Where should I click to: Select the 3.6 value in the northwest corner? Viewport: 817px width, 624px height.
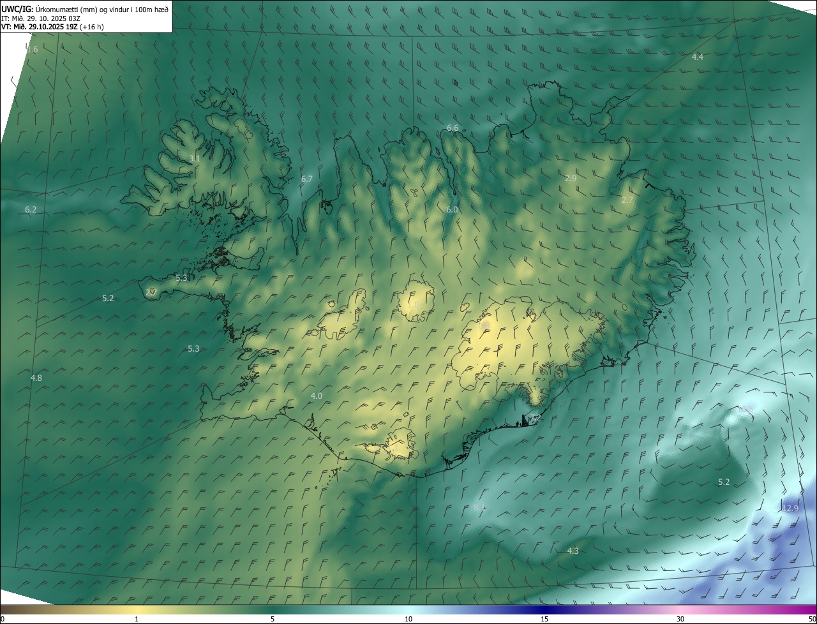click(x=32, y=50)
